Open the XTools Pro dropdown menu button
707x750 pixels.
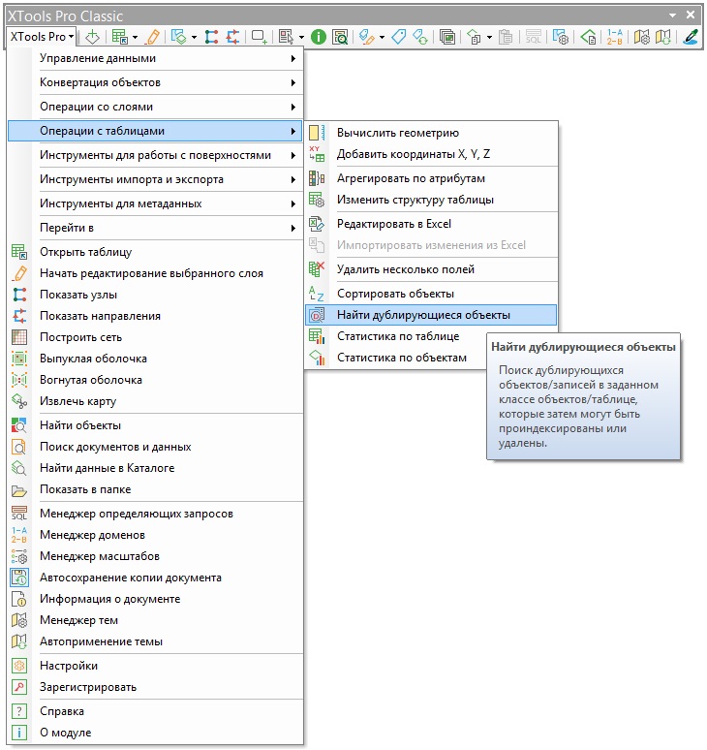pos(42,37)
